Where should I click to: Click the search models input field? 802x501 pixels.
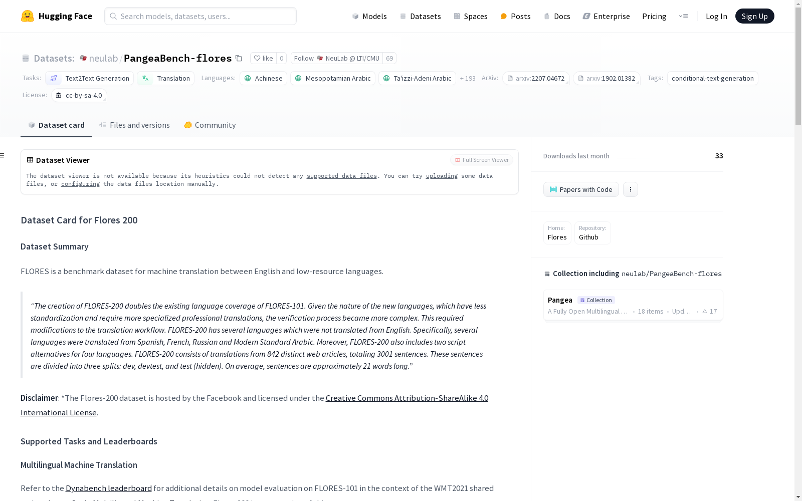[x=200, y=16]
